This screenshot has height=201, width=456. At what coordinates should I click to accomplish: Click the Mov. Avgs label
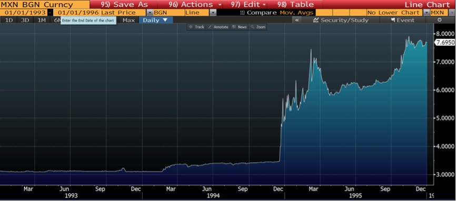point(296,13)
